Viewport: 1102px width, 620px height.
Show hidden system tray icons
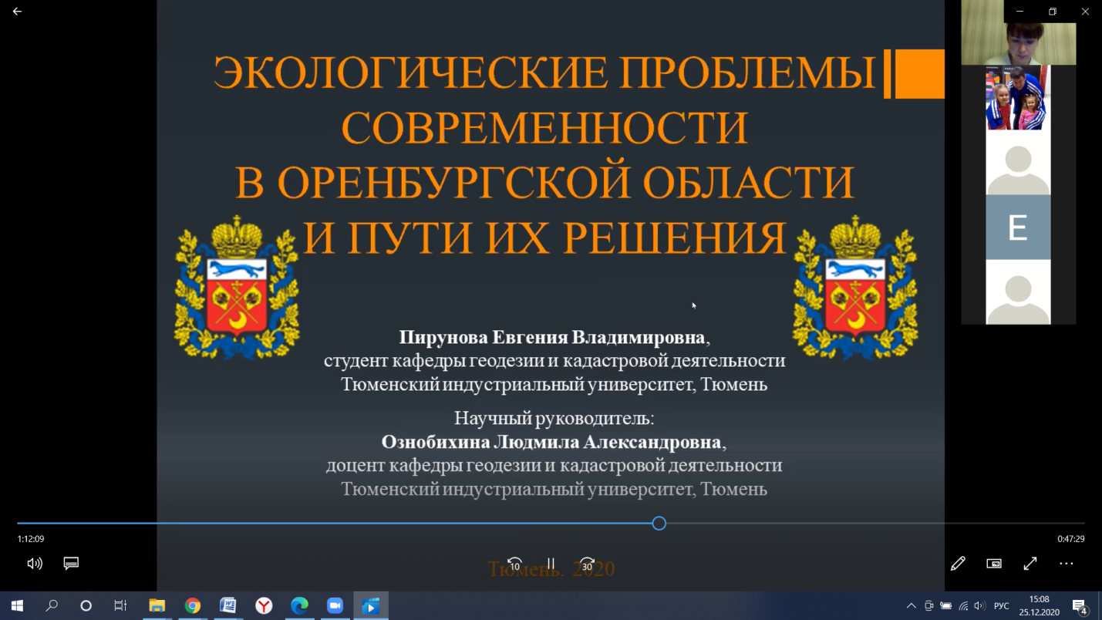click(x=911, y=606)
